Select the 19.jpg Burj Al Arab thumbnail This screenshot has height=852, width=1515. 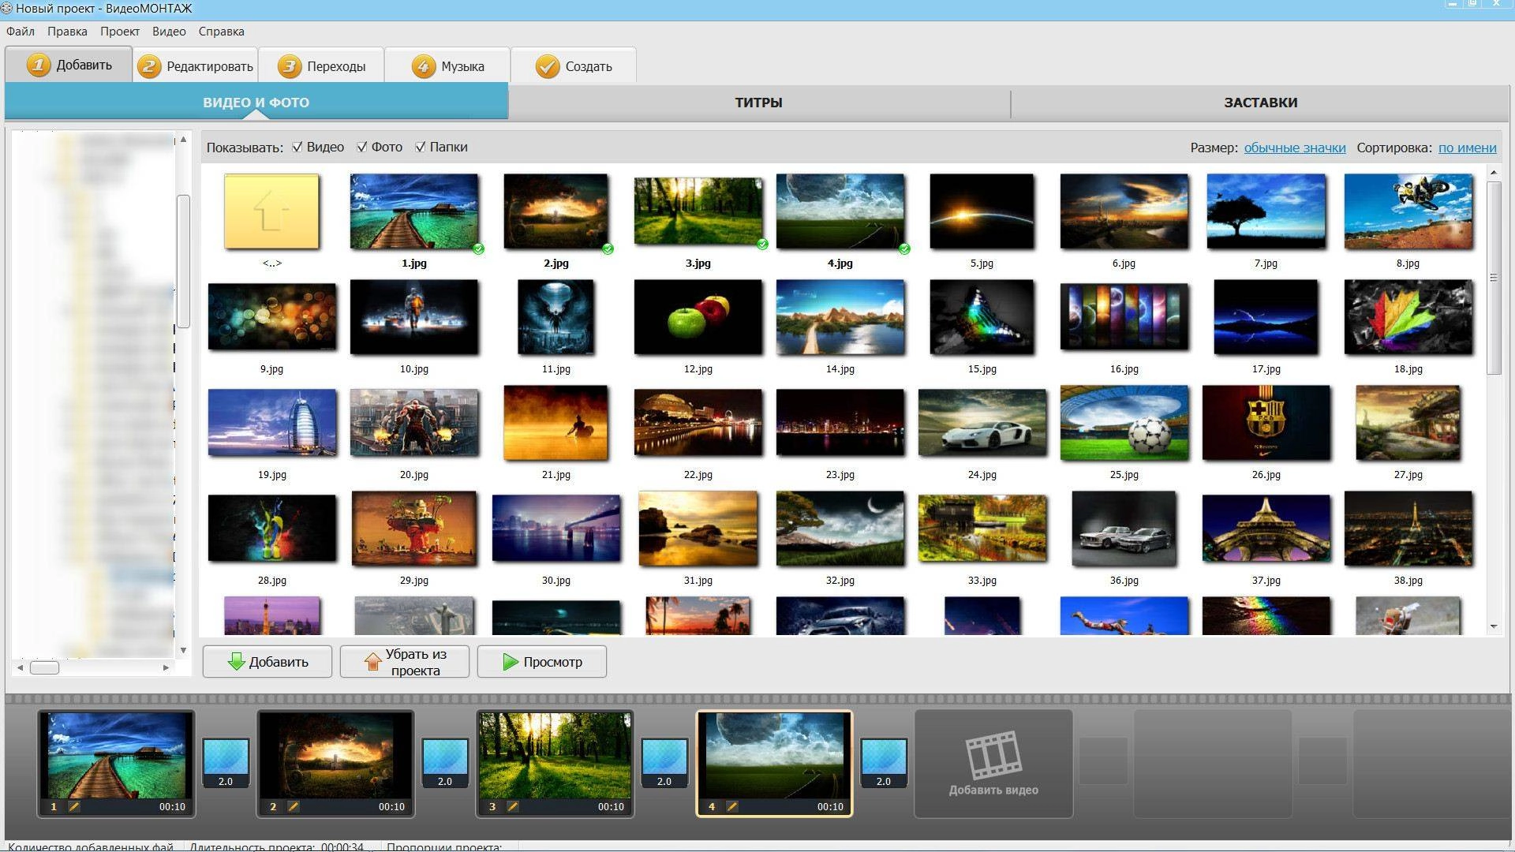click(x=271, y=423)
